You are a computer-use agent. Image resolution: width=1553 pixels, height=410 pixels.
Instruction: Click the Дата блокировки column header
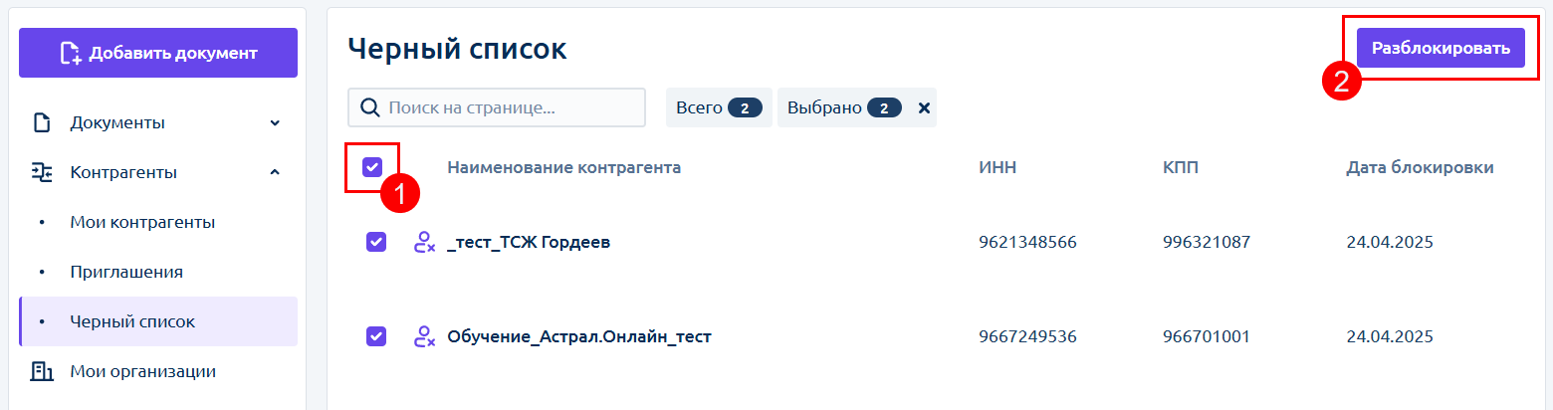pos(1420,167)
